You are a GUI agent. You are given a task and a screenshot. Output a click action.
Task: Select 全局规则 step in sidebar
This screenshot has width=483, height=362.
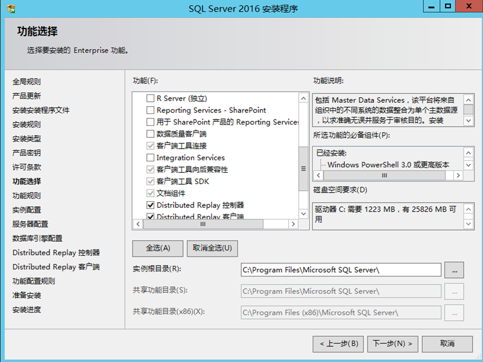pyautogui.click(x=26, y=82)
